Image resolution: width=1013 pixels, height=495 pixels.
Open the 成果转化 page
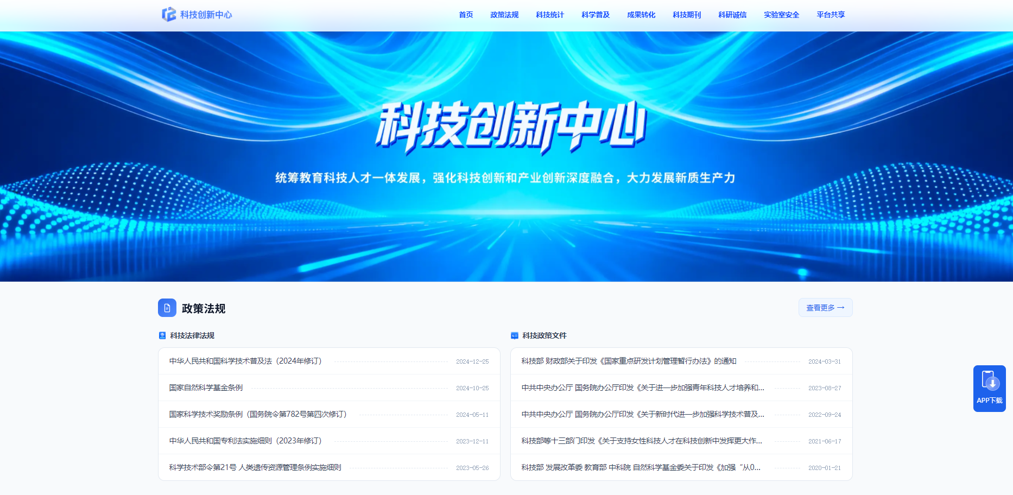tap(641, 15)
